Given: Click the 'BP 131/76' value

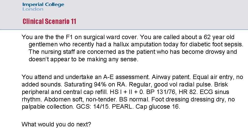Looking at the screenshot, I should (161, 92).
